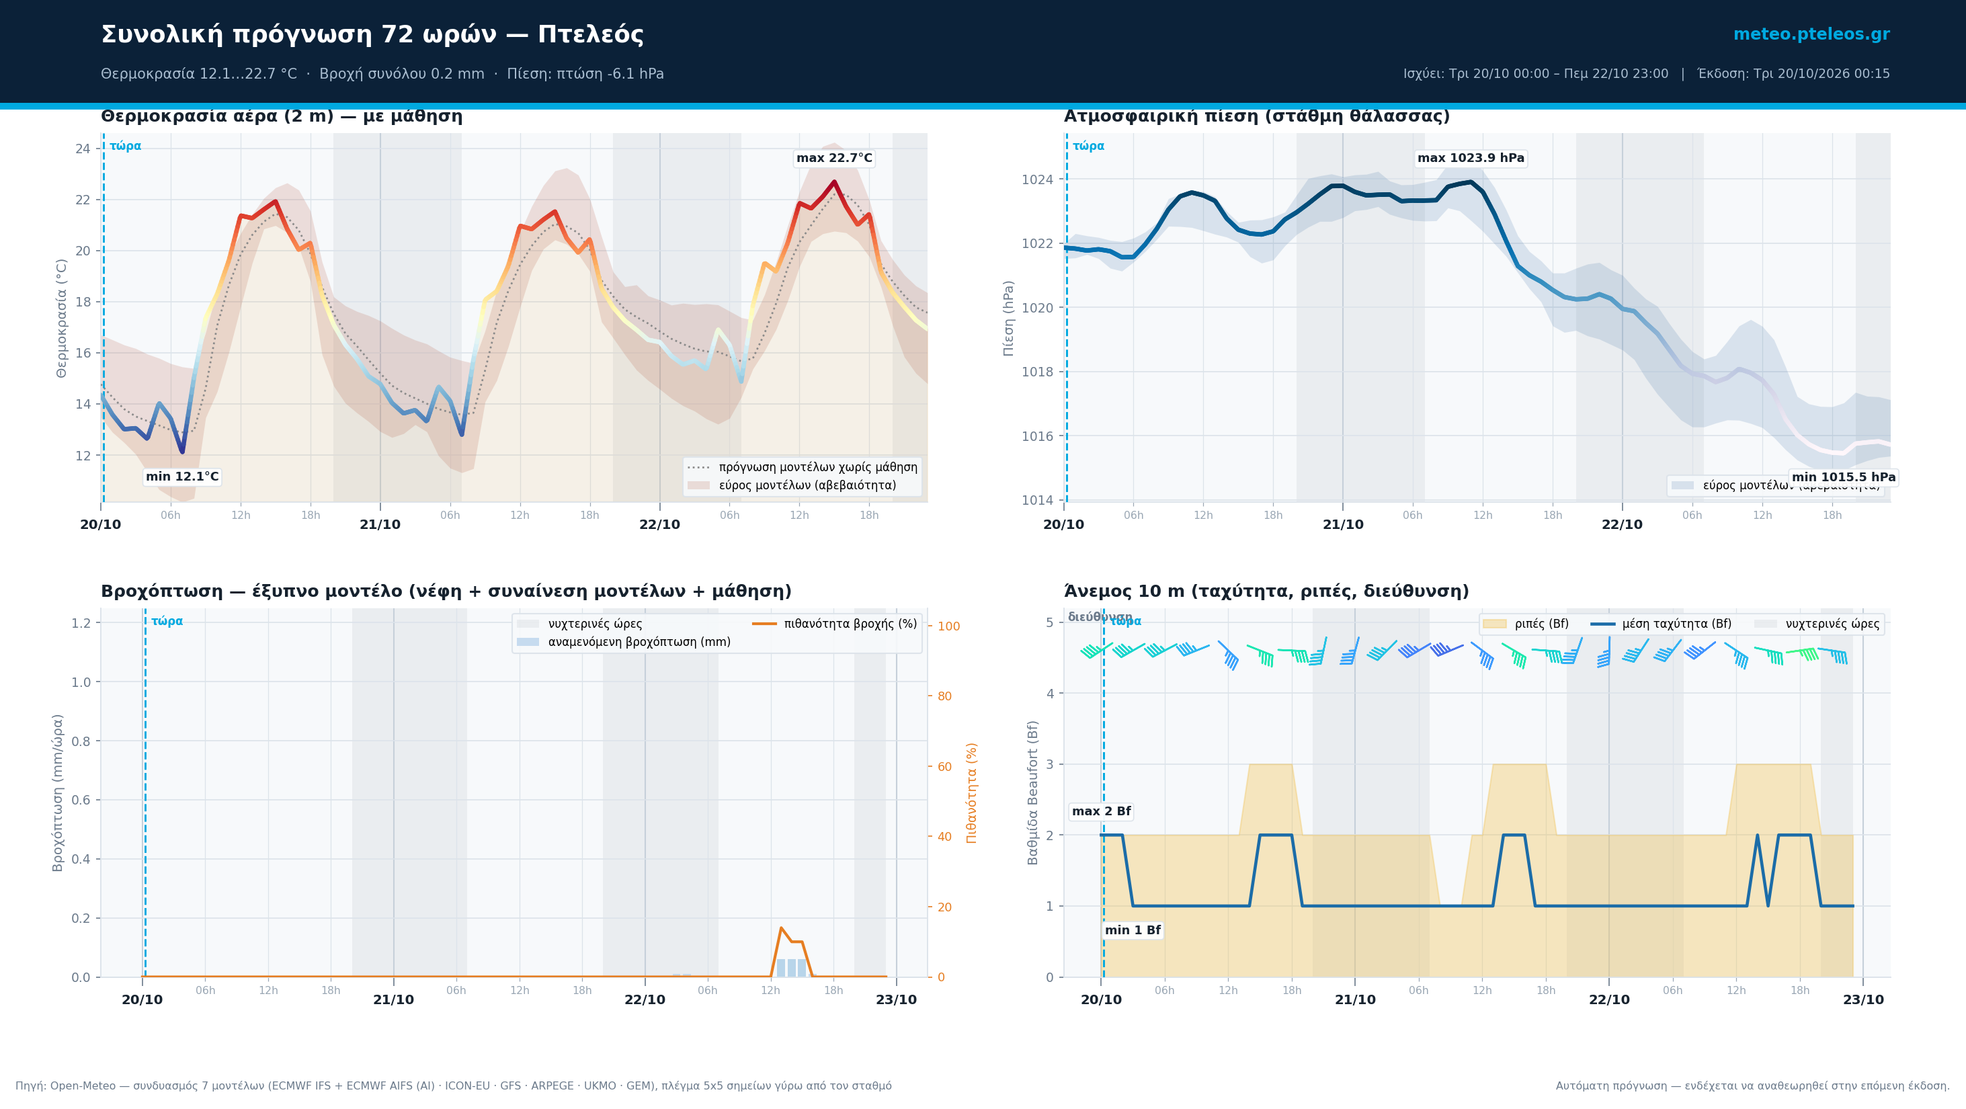Viewport: 1966px width, 1109px height.
Task: Click the temperature chart title 'Θερμοκρασία αέρα (2 m)'
Action: (x=218, y=116)
